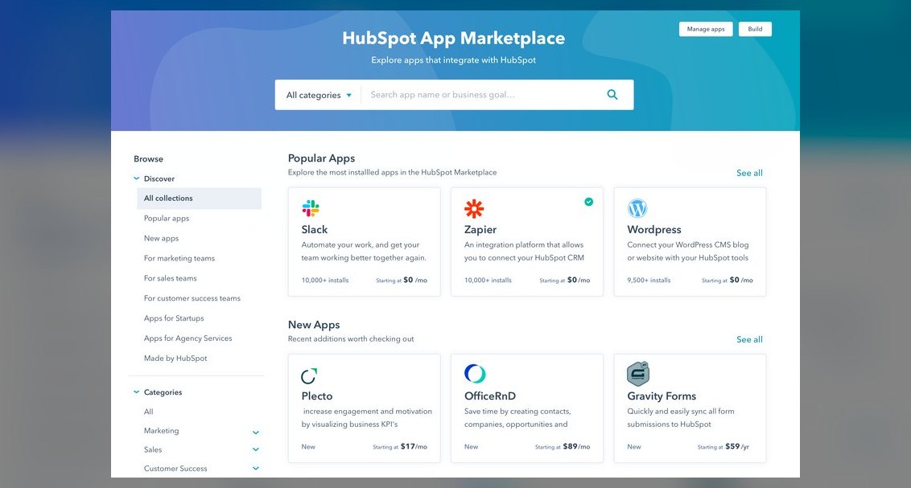Collapse the Discover section chevron
This screenshot has height=488, width=911.
point(137,178)
